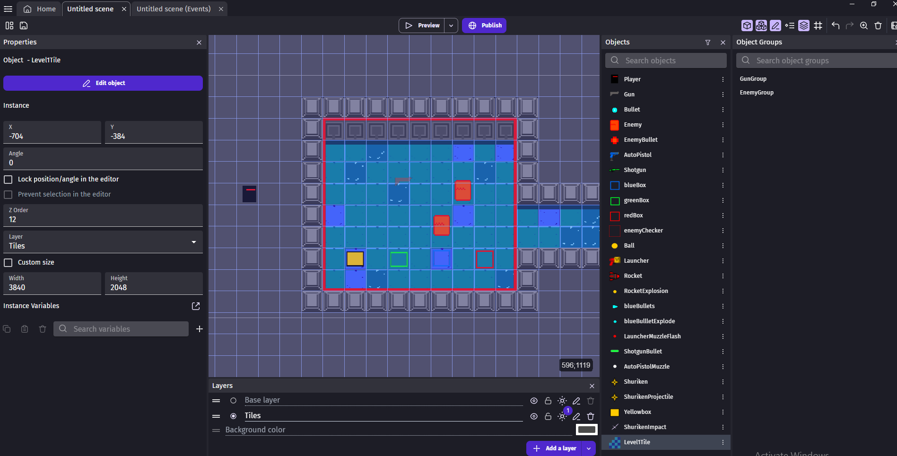Open the objects panel cube icon
897x456 pixels.
(x=747, y=26)
